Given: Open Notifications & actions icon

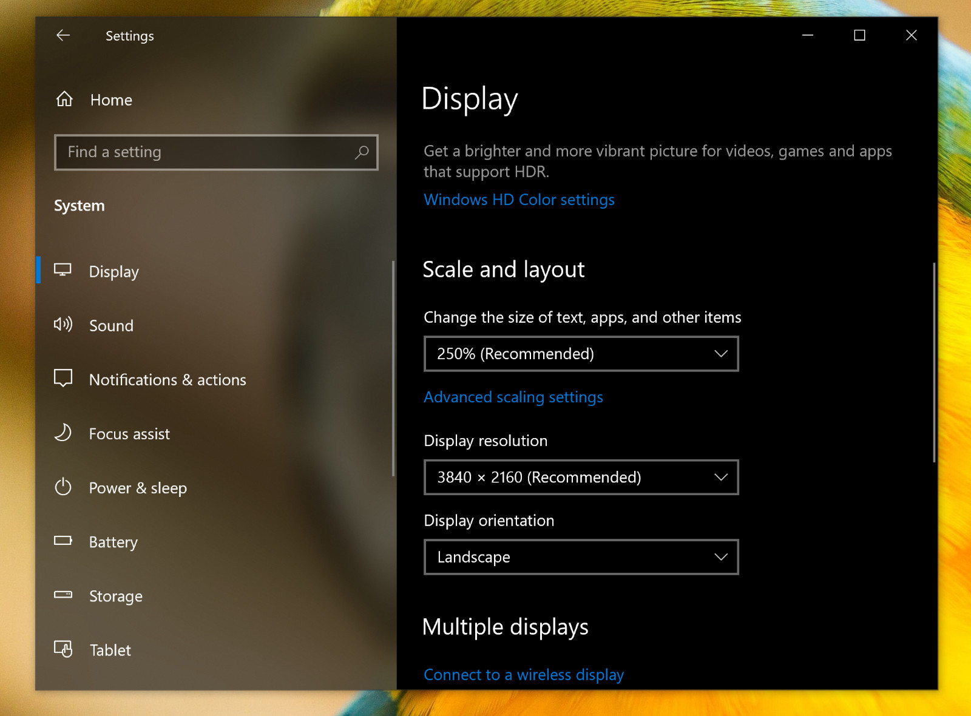Looking at the screenshot, I should [63, 378].
